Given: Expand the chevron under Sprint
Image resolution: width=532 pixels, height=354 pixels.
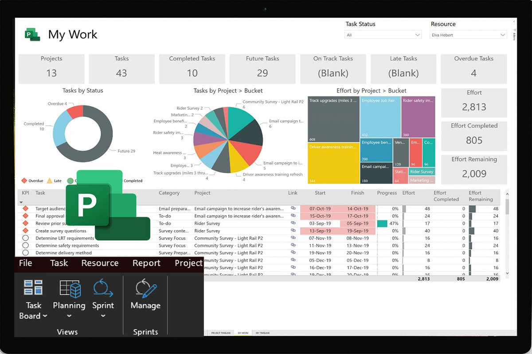Looking at the screenshot, I should [x=103, y=316].
